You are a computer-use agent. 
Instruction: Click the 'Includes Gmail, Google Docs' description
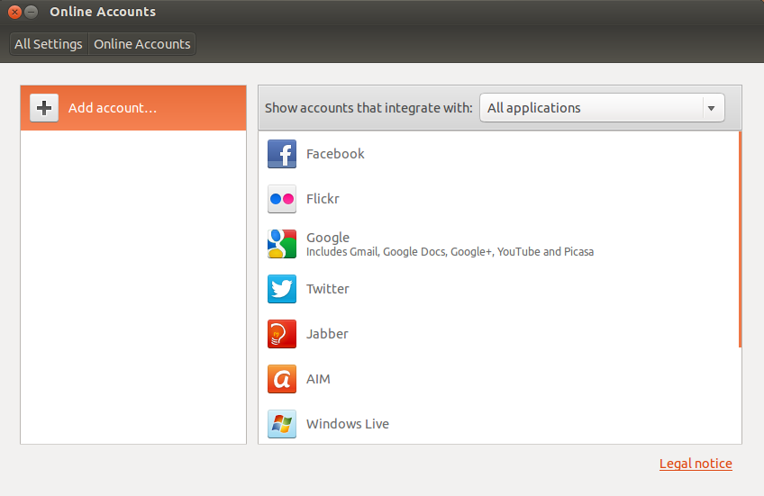point(450,252)
